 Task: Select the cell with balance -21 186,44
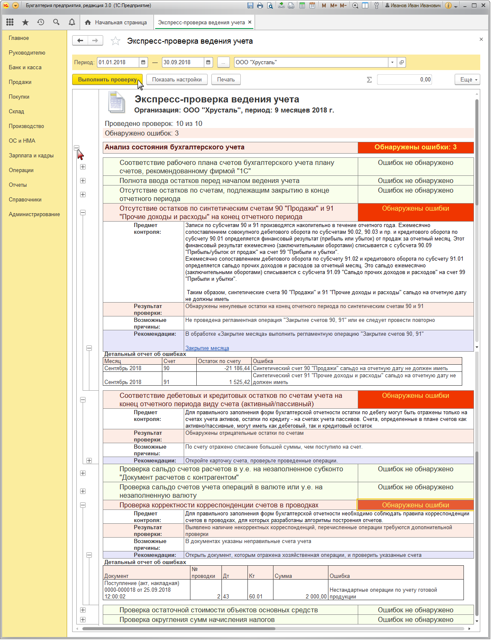click(x=224, y=368)
